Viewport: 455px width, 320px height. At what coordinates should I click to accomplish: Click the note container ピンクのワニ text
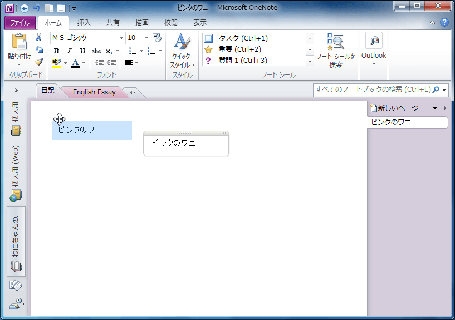174,143
